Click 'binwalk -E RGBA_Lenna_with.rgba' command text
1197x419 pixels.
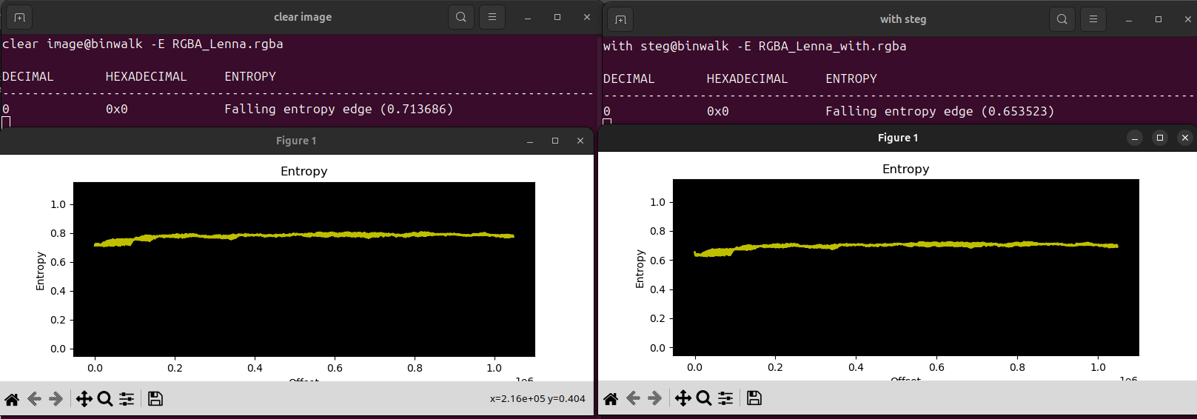792,47
